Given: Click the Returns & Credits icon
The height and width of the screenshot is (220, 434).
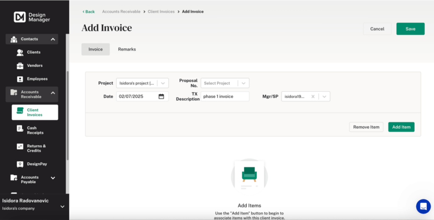Looking at the screenshot, I should click(20, 146).
